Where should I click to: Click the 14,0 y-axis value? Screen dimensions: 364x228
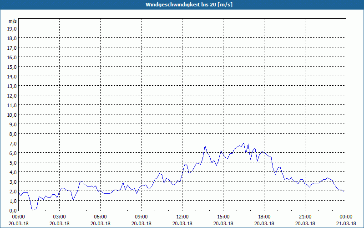pos(12,77)
